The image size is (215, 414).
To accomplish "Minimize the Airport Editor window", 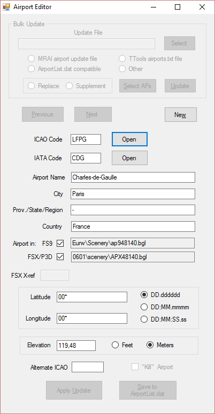I will [153, 7].
